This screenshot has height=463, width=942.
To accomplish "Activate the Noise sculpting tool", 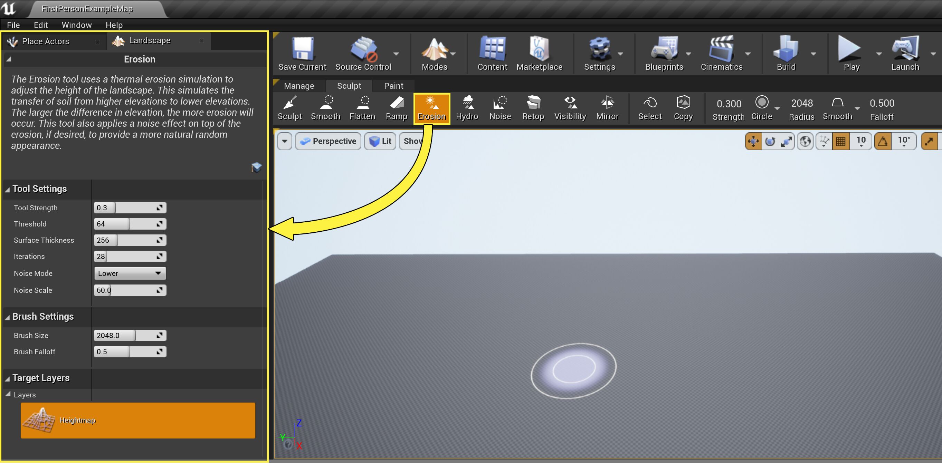I will click(x=500, y=108).
